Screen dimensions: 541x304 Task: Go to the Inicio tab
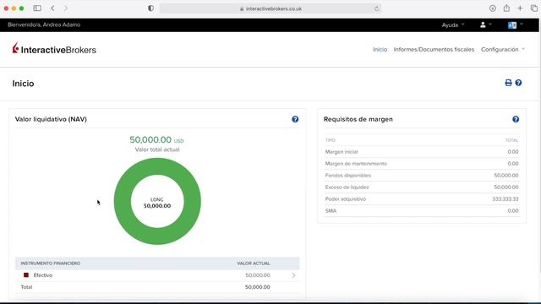point(380,49)
